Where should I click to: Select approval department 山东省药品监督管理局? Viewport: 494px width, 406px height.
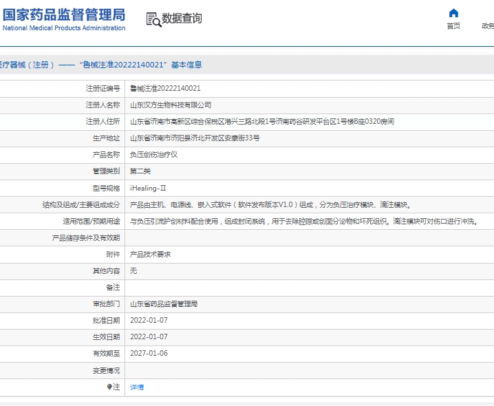click(164, 304)
